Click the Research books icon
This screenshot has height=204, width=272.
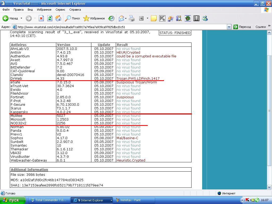[179, 18]
